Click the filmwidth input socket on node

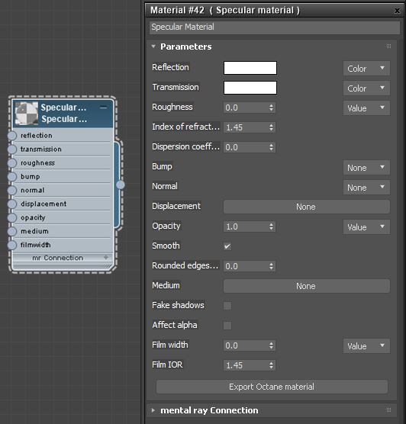click(12, 245)
